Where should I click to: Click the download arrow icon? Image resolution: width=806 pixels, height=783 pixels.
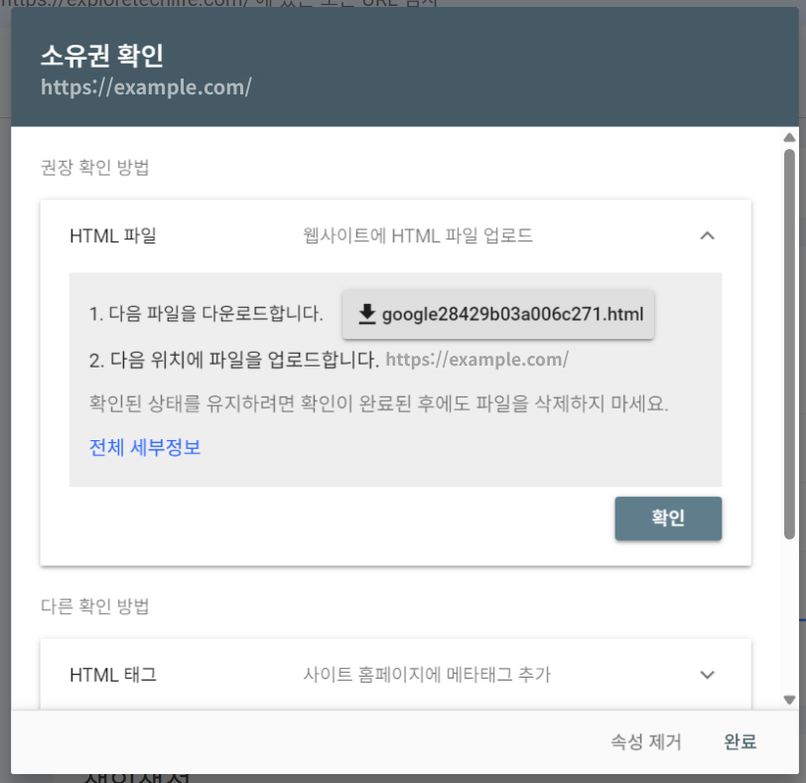click(367, 314)
